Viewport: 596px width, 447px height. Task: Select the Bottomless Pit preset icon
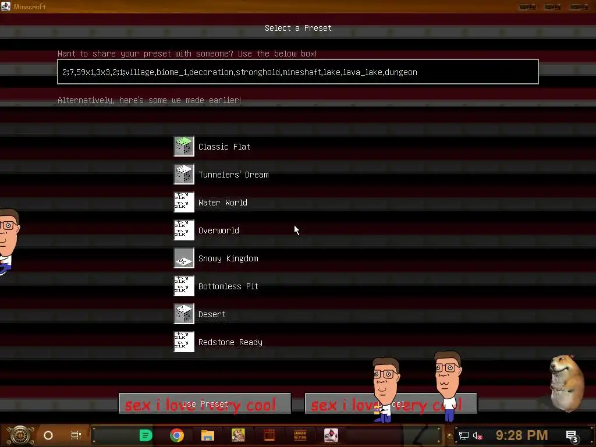[184, 286]
